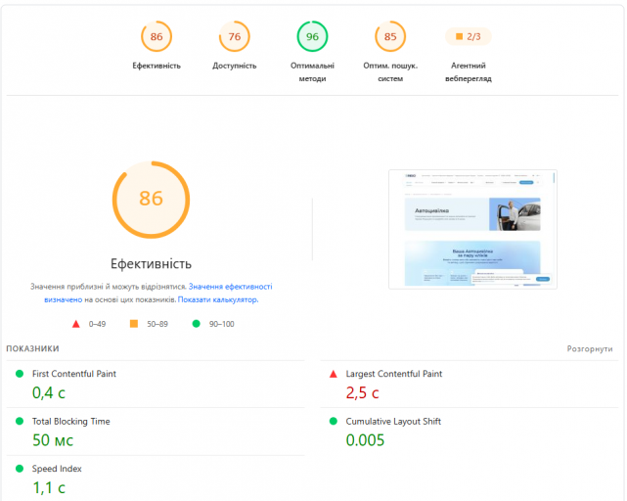627x501 pixels.
Task: Click green dot next to Total Blocking Time
Action: pos(20,421)
